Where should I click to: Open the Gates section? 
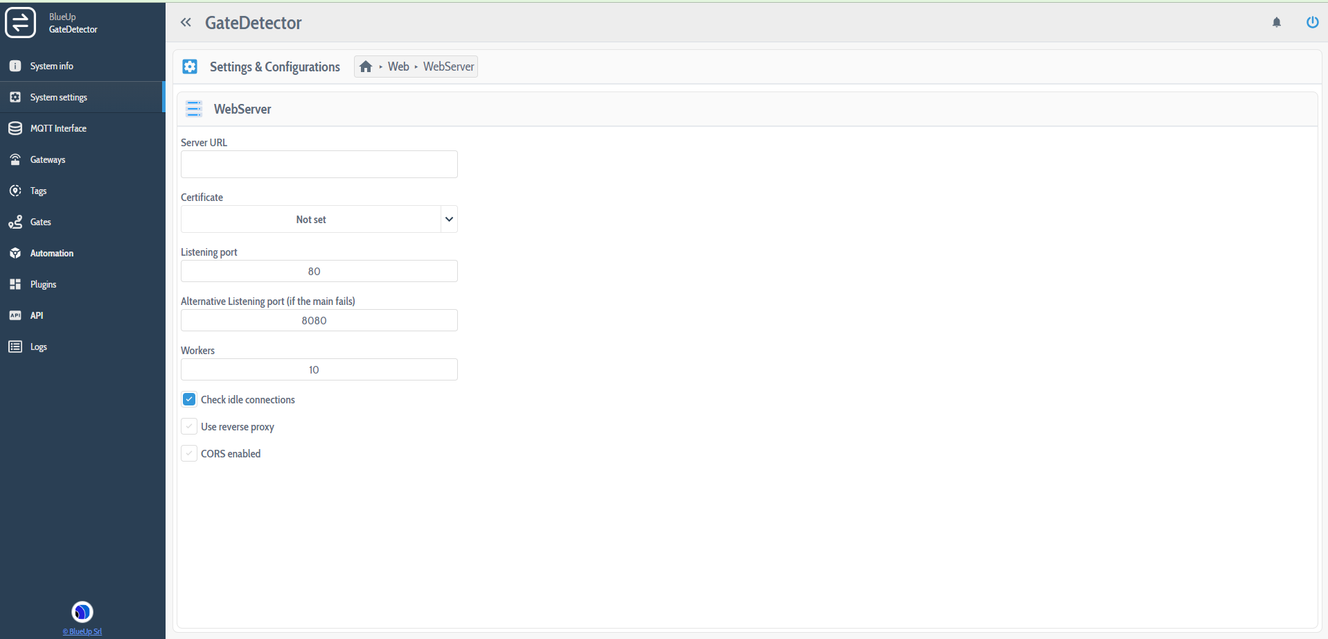coord(40,222)
